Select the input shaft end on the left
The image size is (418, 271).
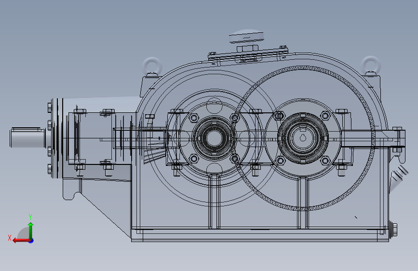27,137
